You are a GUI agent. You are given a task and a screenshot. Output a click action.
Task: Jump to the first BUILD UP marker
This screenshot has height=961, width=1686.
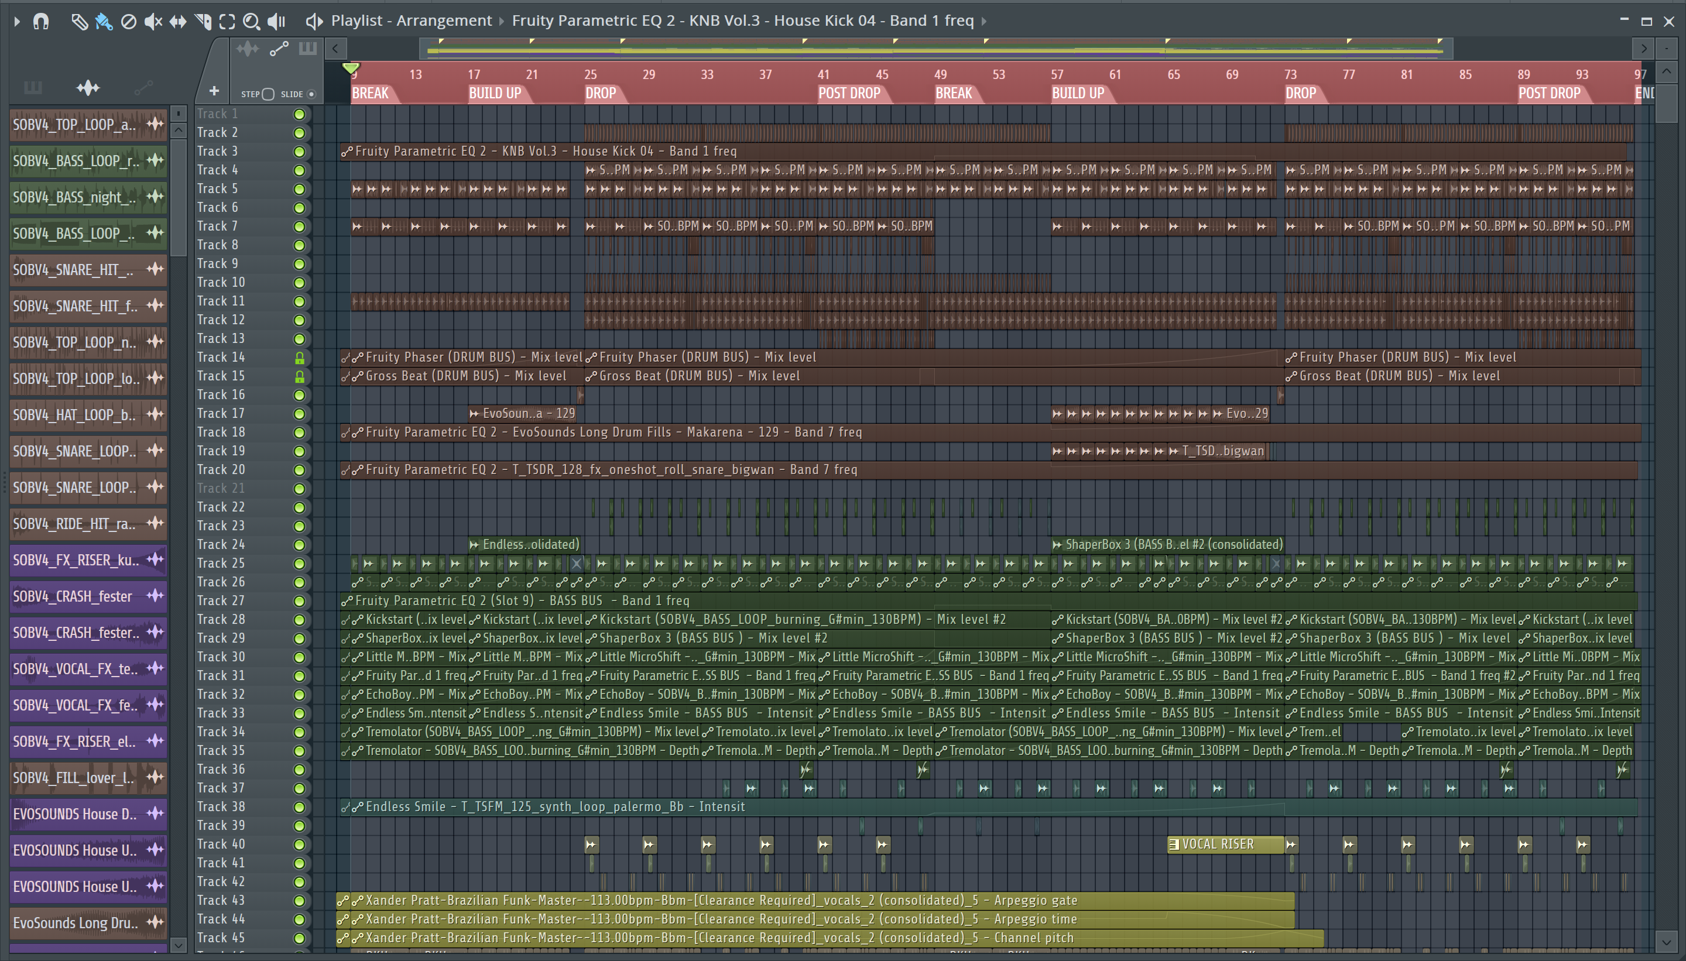495,93
